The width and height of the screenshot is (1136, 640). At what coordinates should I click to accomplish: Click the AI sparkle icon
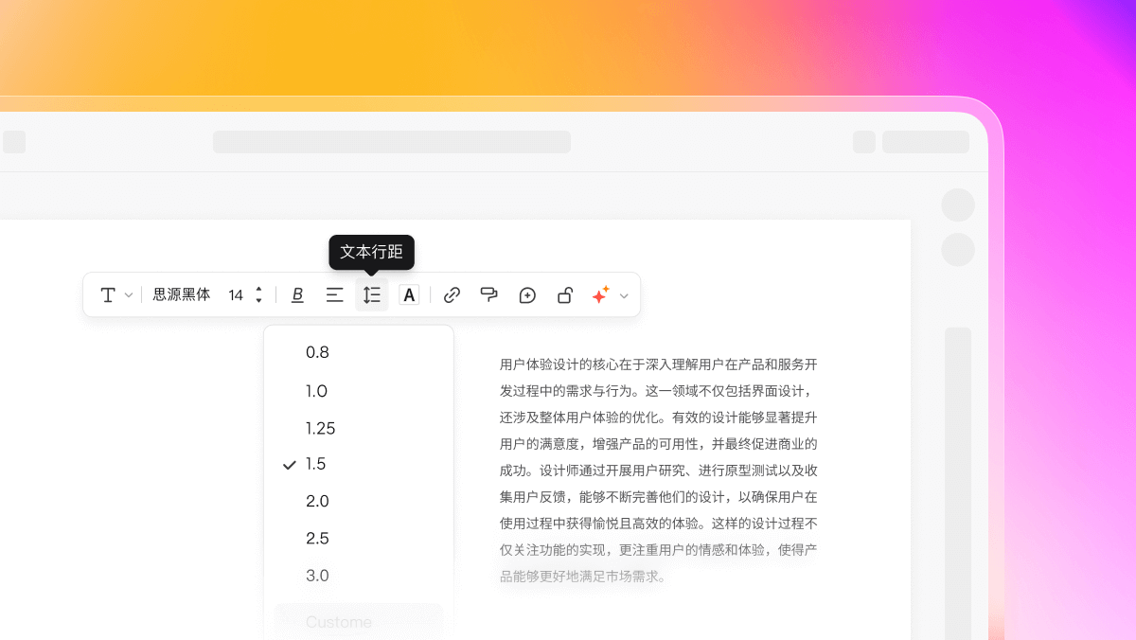point(600,295)
